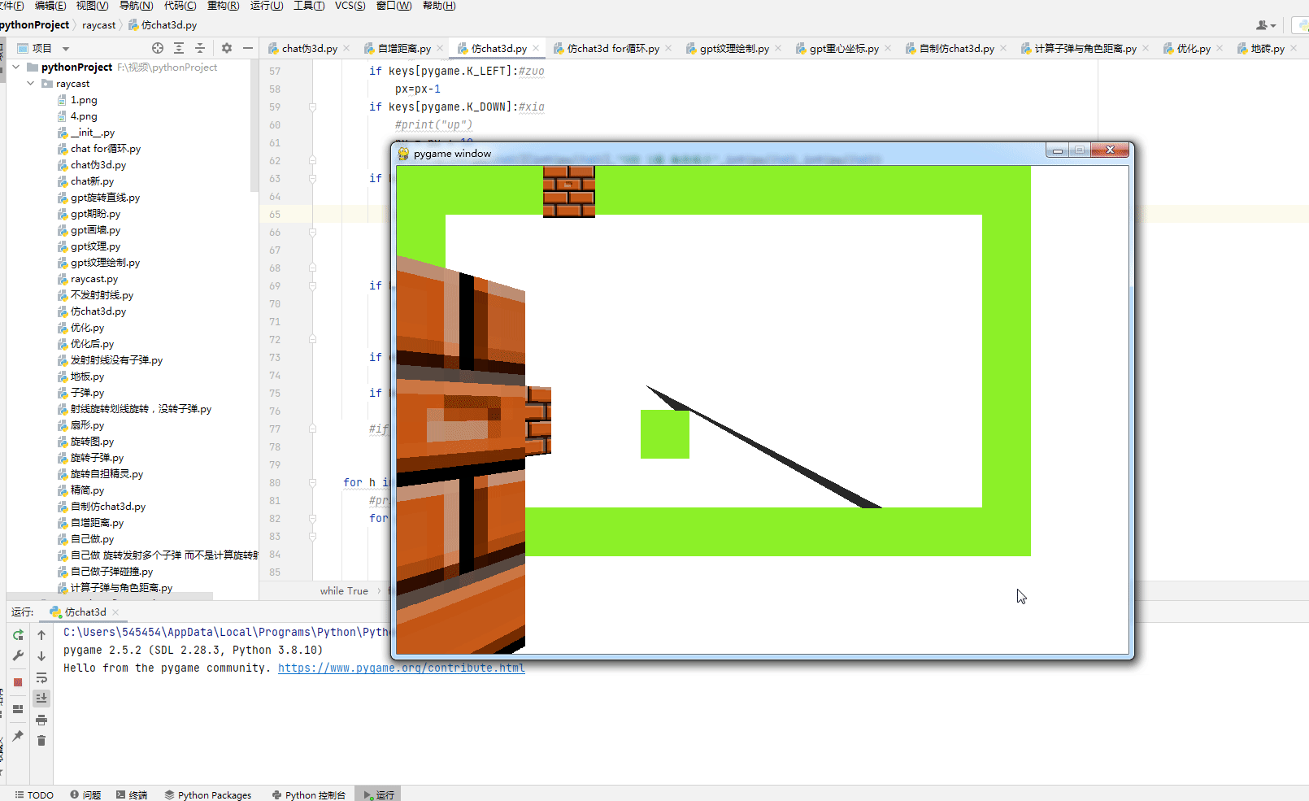Select raycast.py in the project tree
The image size is (1309, 801).
93,279
